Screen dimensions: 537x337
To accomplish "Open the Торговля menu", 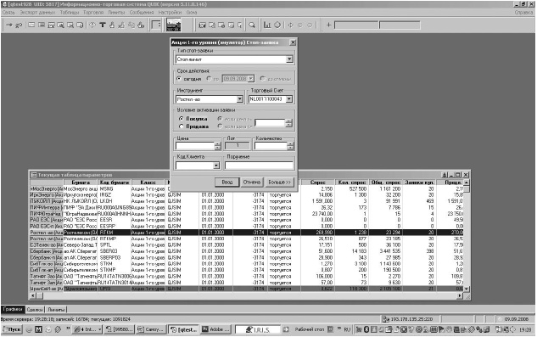I will coord(93,13).
